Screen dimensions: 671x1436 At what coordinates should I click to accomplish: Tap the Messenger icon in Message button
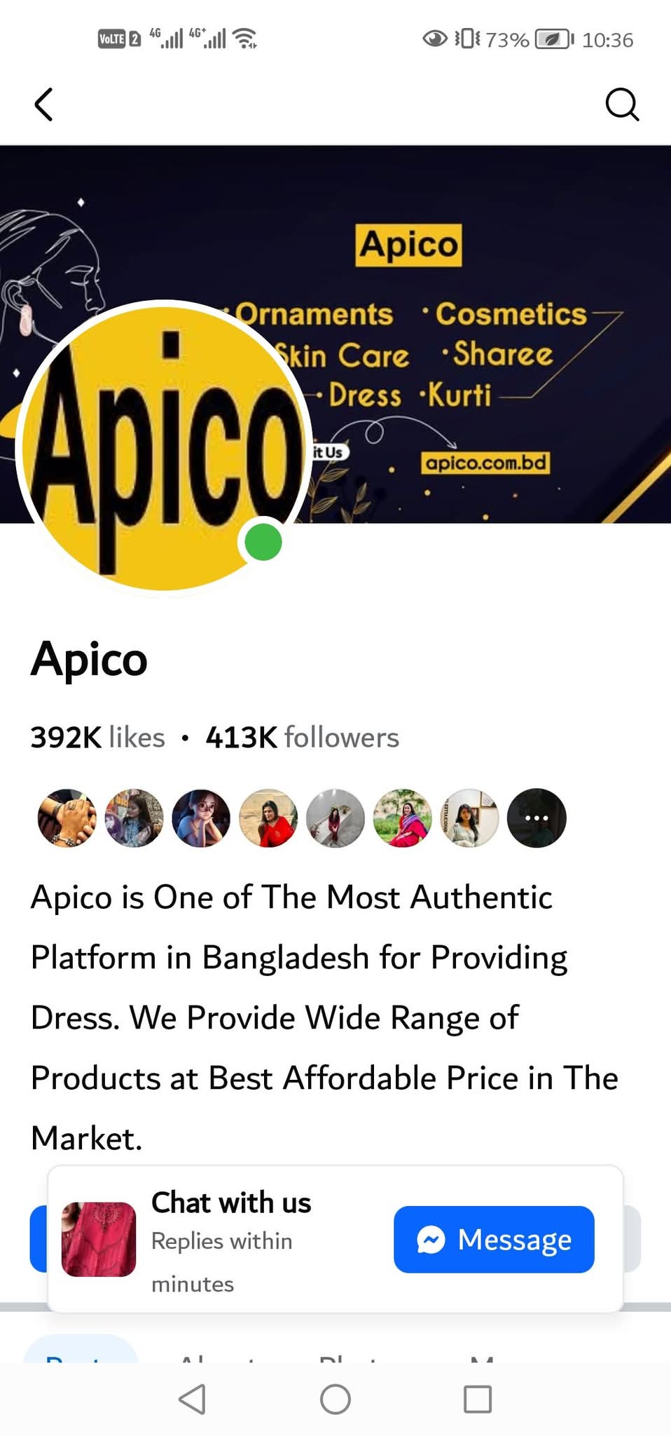coord(431,1240)
